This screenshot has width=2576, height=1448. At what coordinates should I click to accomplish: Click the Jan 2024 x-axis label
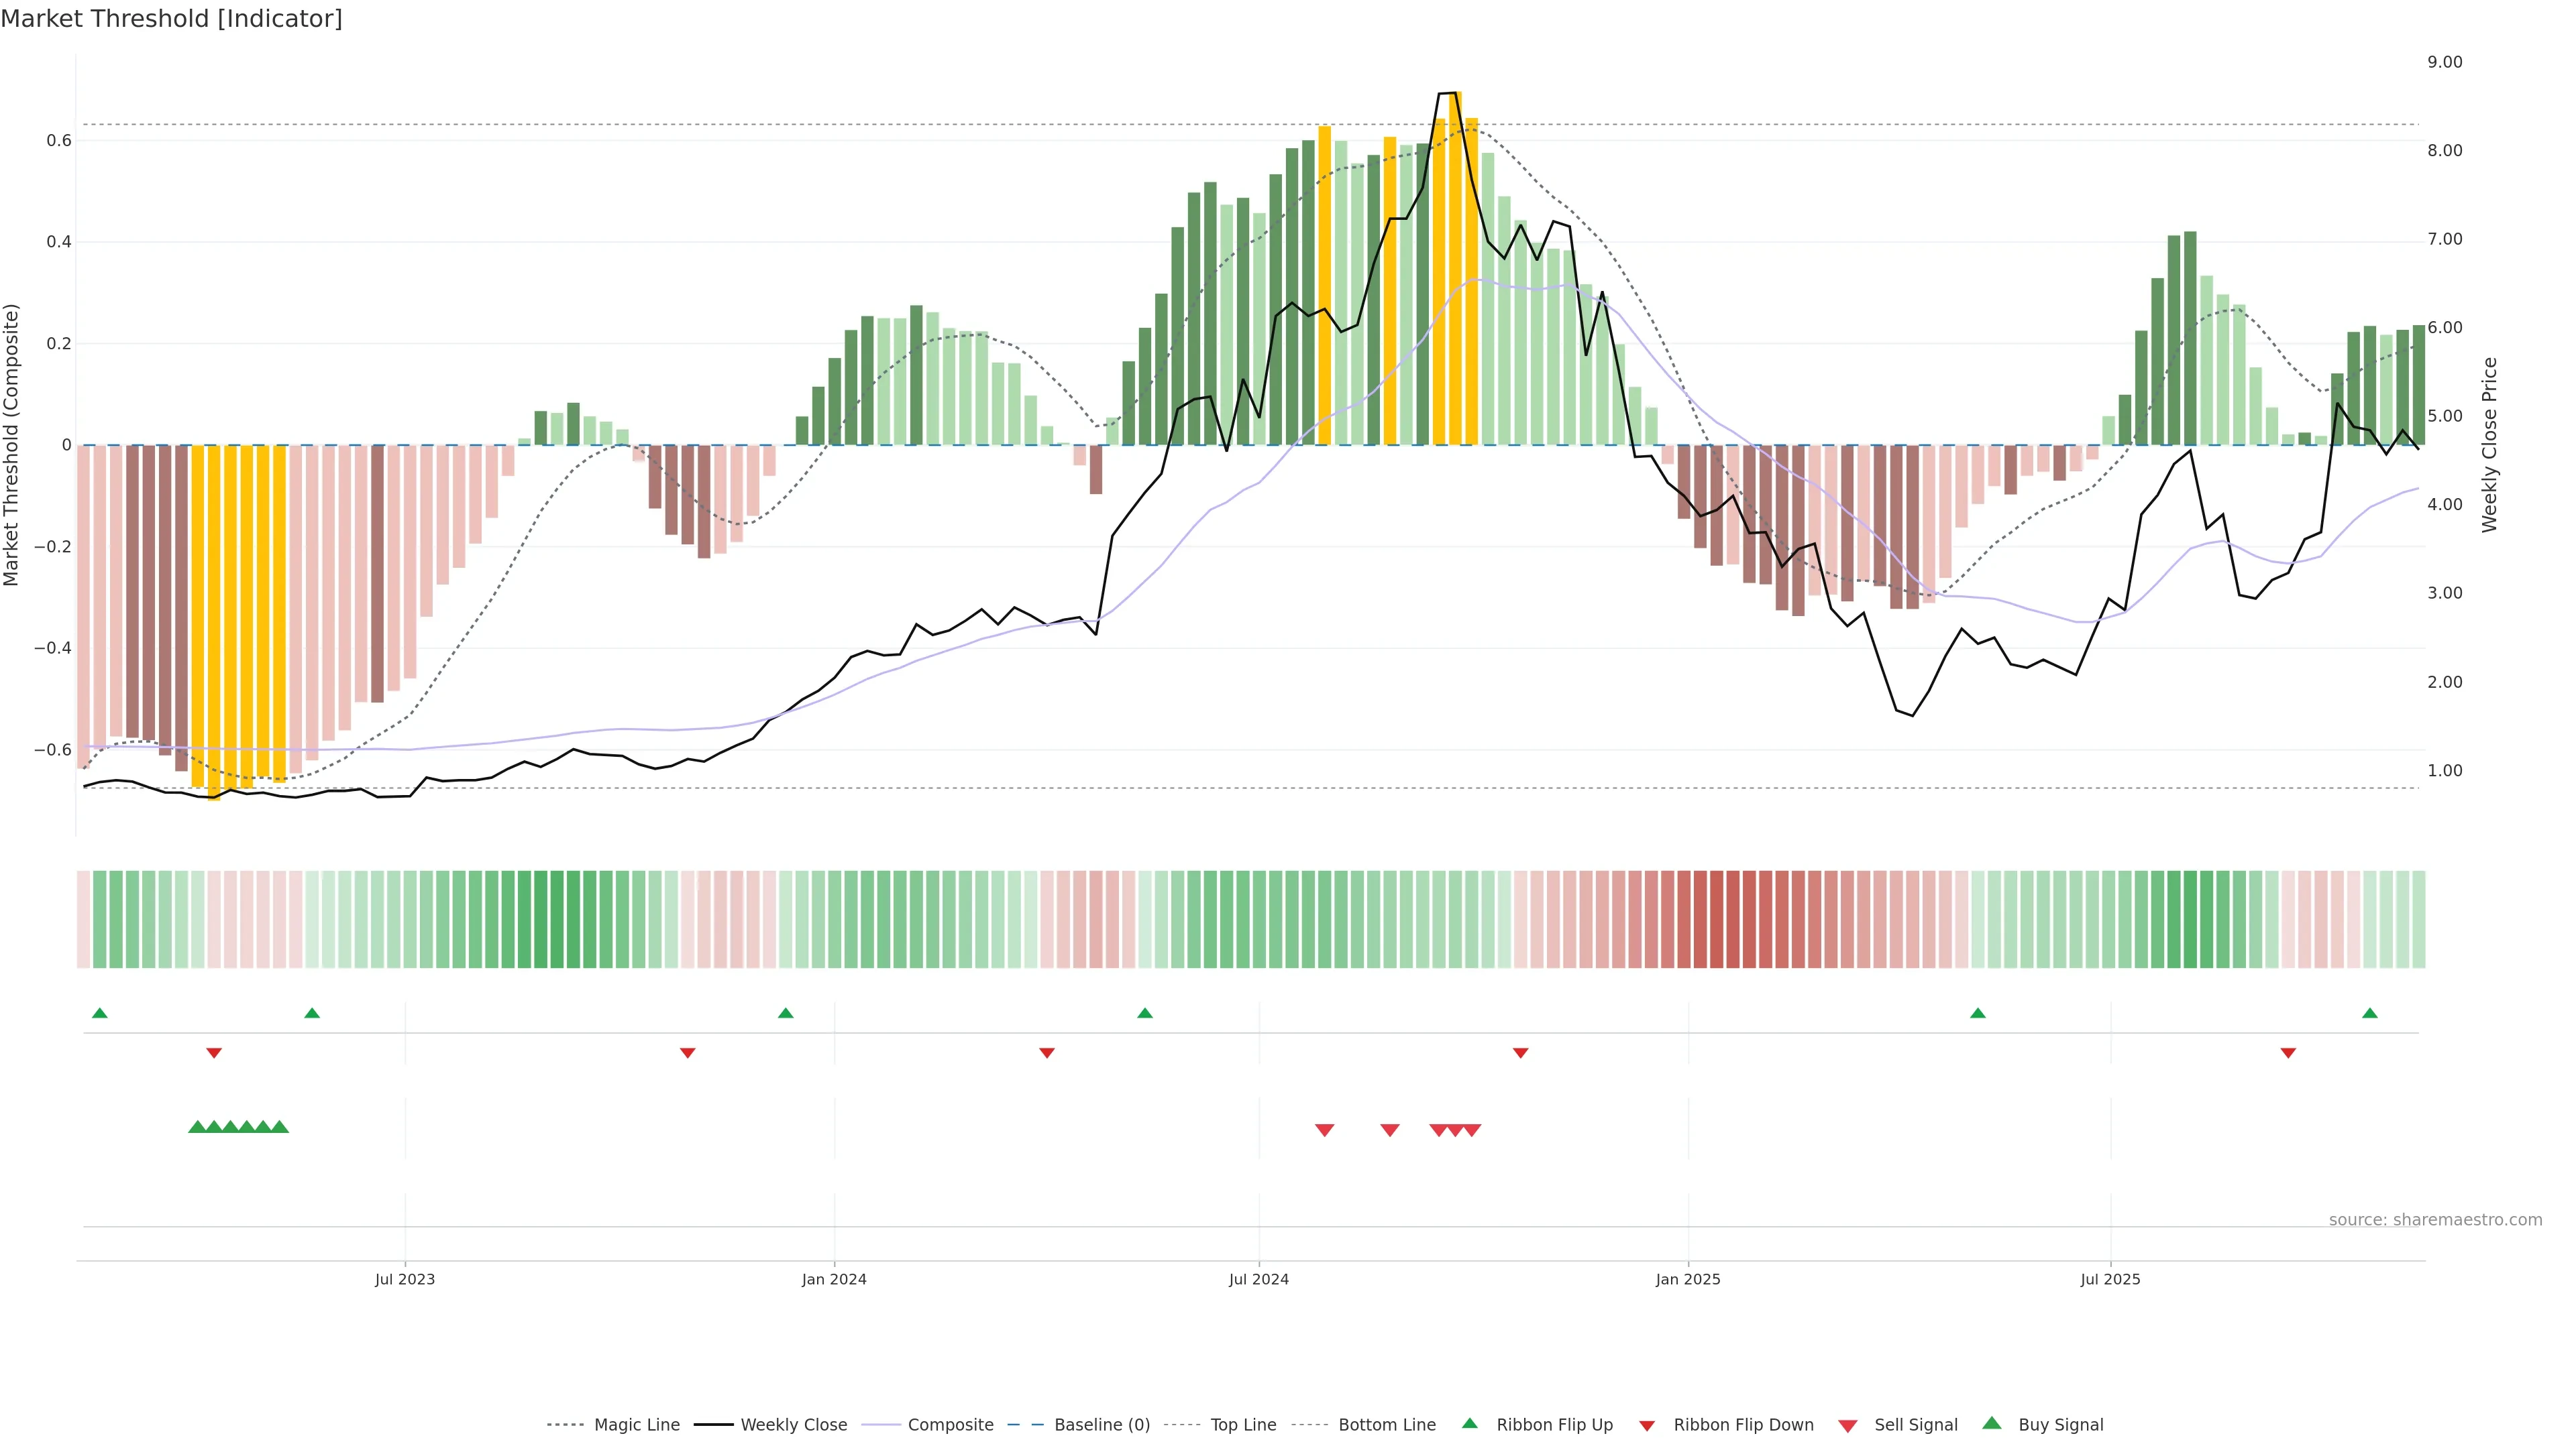[x=834, y=1279]
